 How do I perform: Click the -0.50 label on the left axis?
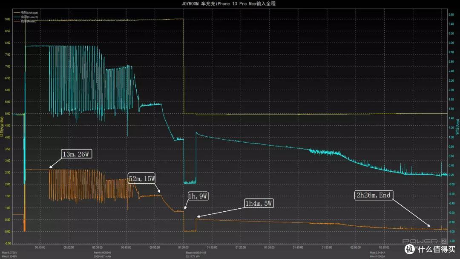point(8,243)
